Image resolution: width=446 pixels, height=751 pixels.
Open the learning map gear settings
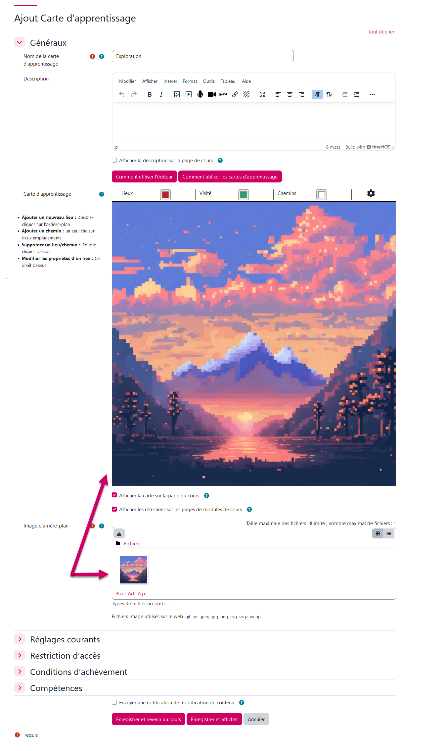click(x=371, y=193)
